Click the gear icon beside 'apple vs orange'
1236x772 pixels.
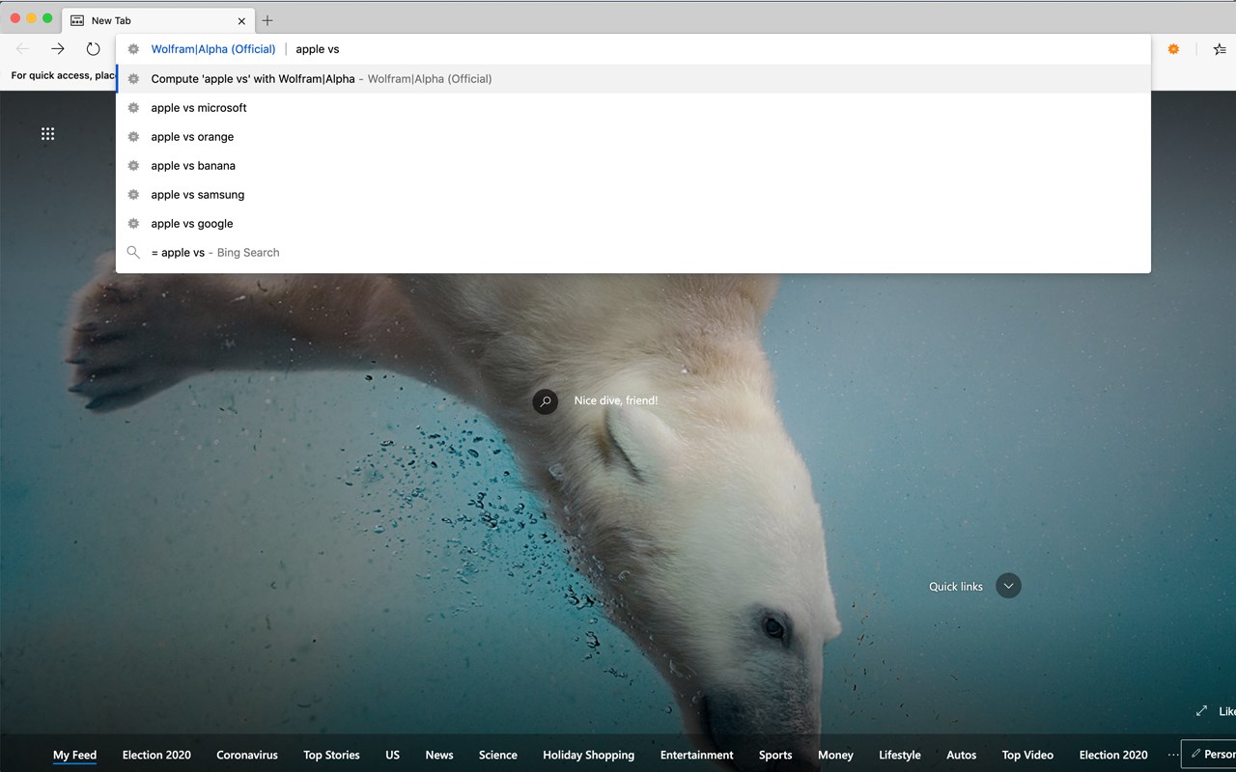tap(133, 137)
